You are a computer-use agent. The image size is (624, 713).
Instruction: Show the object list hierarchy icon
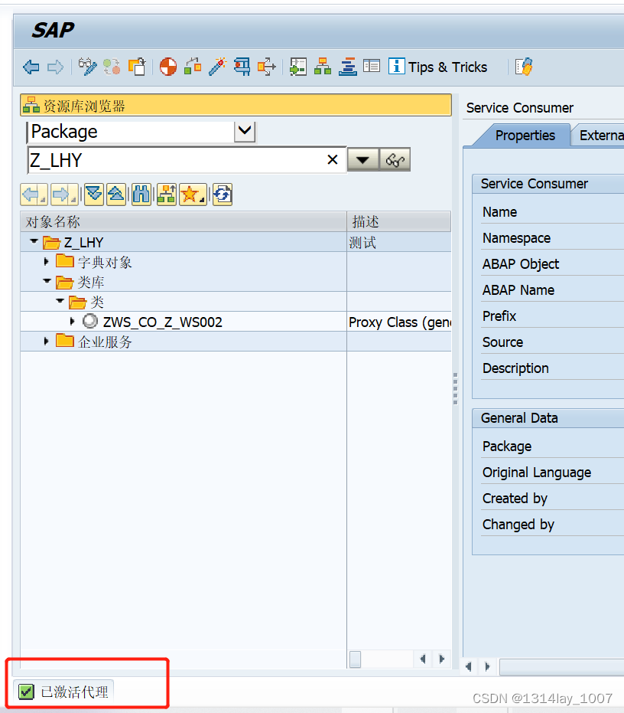point(323,67)
